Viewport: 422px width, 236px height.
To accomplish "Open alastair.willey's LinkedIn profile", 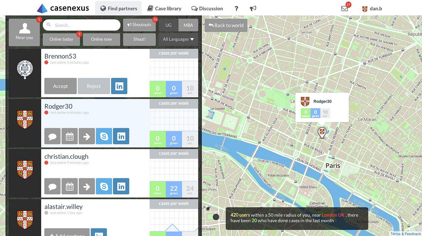I will pos(99,232).
